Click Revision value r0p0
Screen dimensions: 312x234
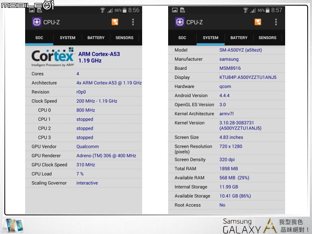(x=81, y=92)
